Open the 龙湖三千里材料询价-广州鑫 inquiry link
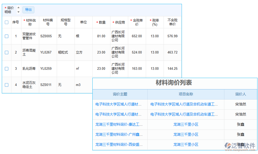 [119, 134]
